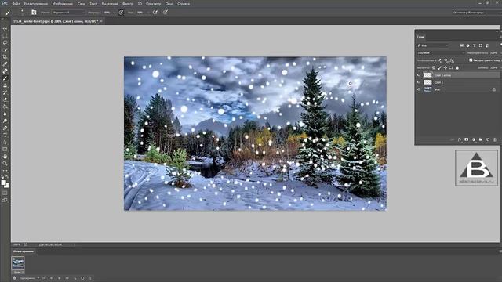Create a new layer group
Screen dimensions: 502x282
pos(481,139)
